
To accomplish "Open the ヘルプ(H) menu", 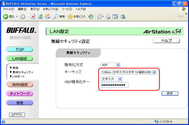I will pyautogui.click(x=81, y=9).
